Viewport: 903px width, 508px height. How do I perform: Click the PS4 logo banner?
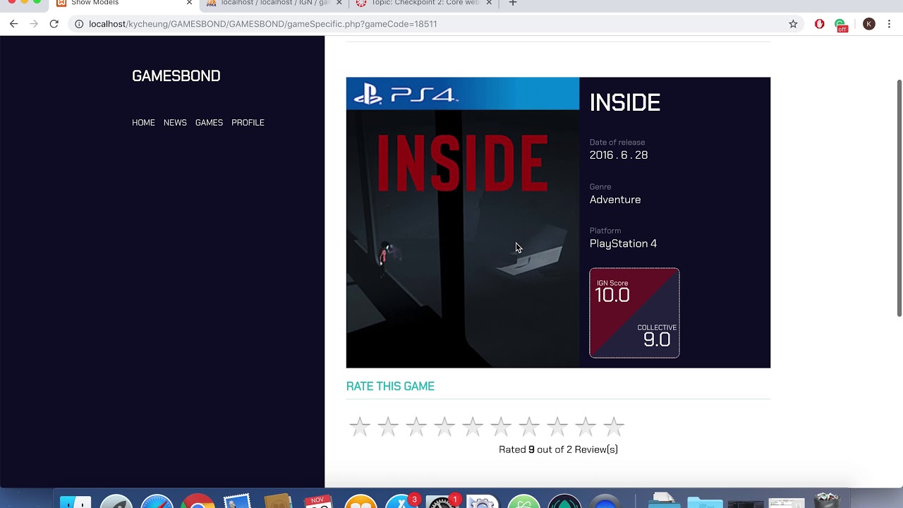click(463, 94)
